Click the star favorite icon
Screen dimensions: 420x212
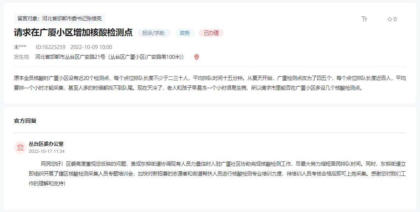[x=390, y=19]
